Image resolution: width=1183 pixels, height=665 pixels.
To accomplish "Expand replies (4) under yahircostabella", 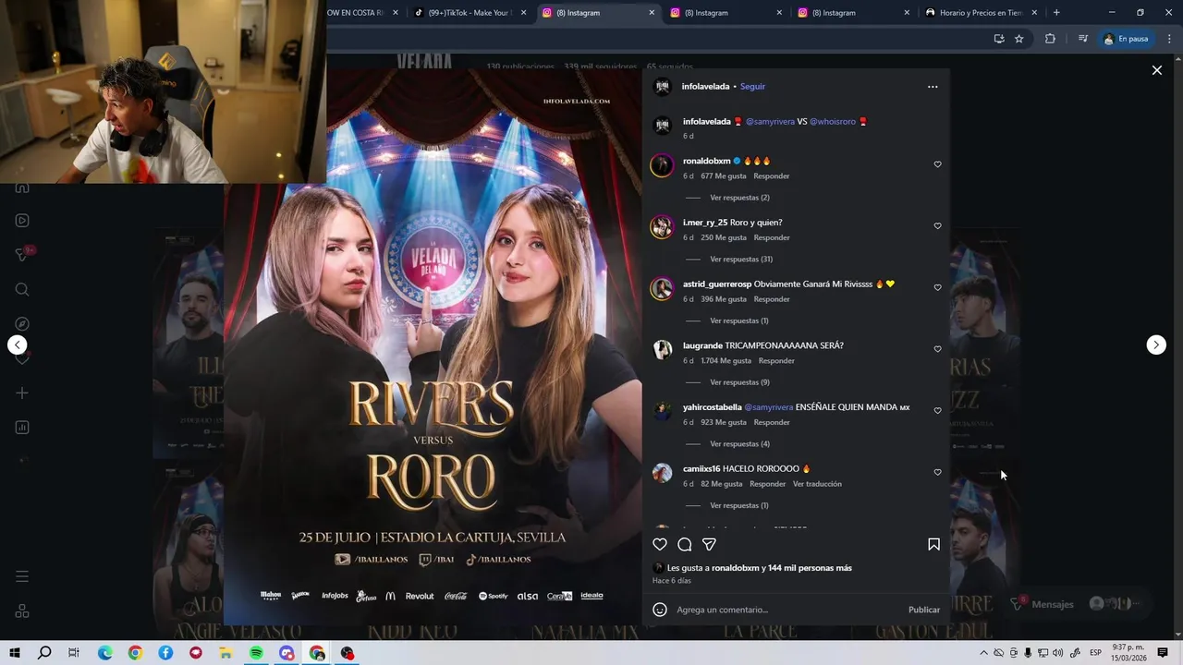I will coord(739,444).
